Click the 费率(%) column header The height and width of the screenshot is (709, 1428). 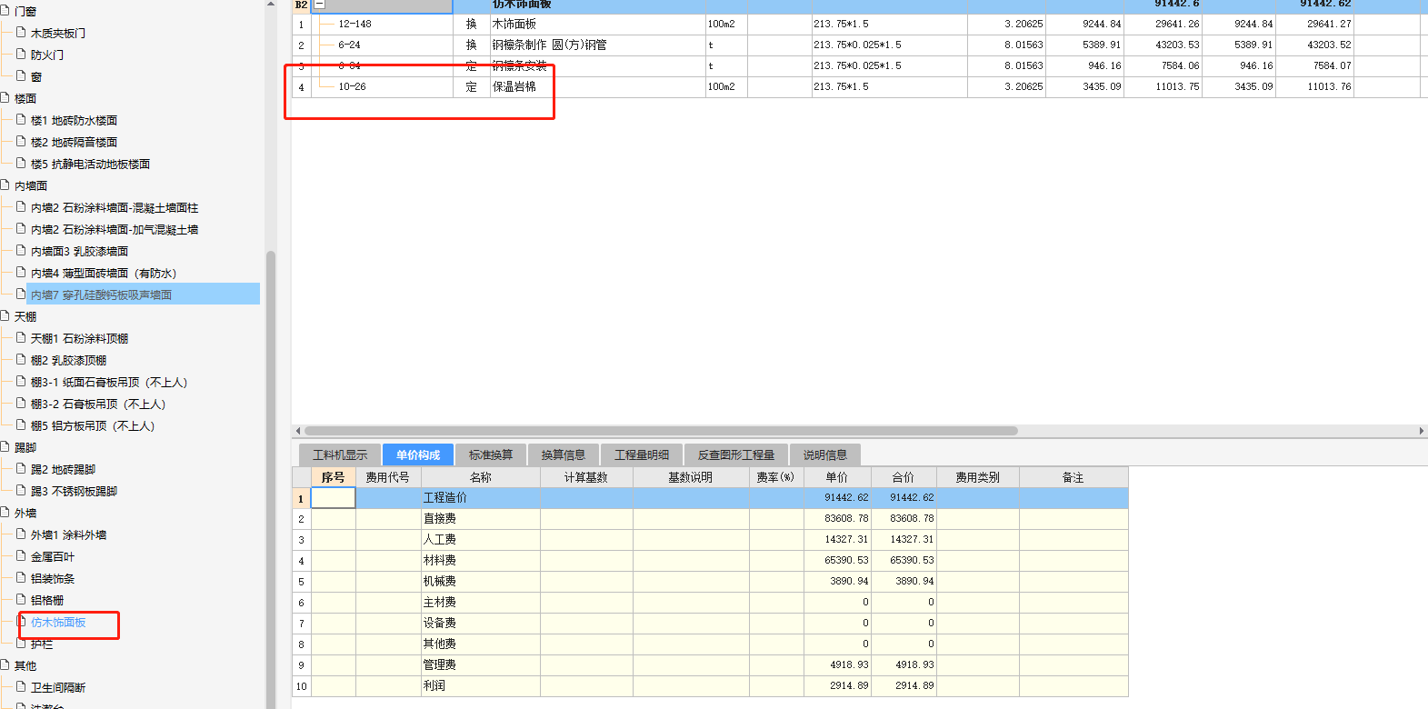(776, 477)
